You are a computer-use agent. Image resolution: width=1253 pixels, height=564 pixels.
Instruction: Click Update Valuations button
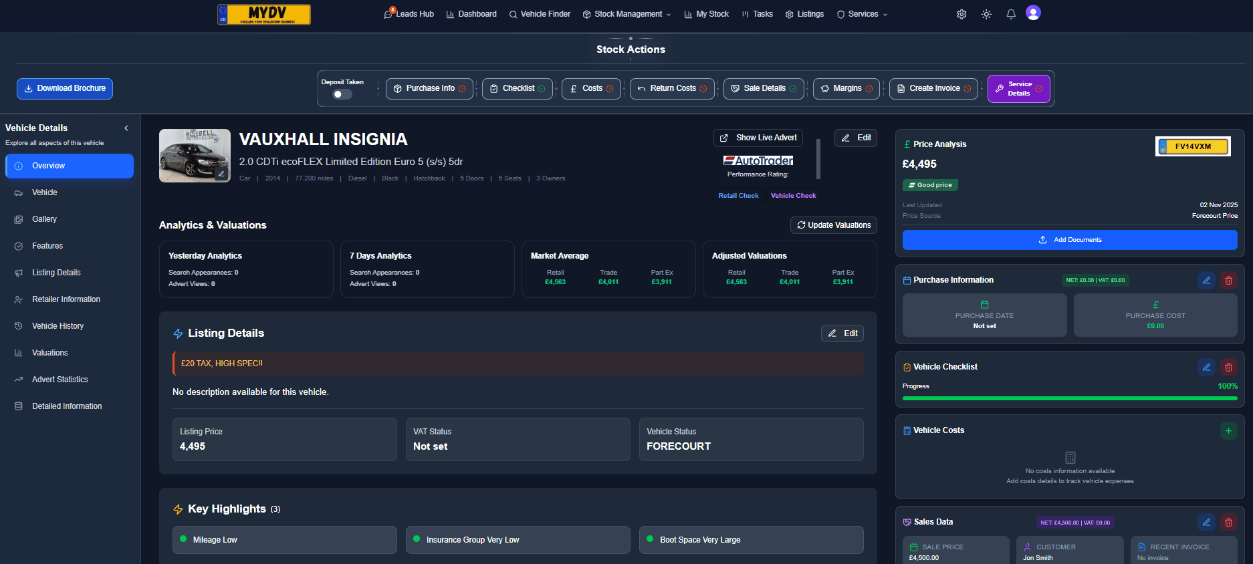(833, 225)
